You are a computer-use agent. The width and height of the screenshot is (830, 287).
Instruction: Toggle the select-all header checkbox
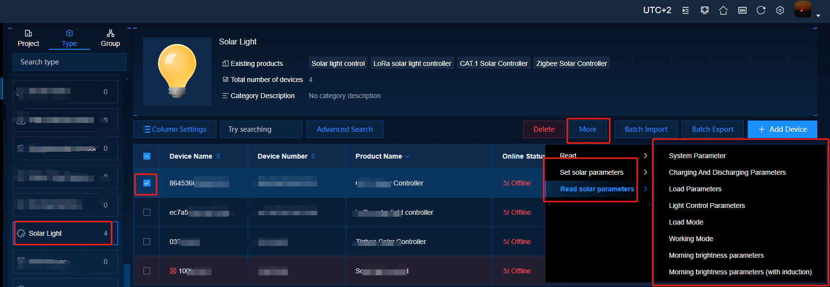coord(147,156)
